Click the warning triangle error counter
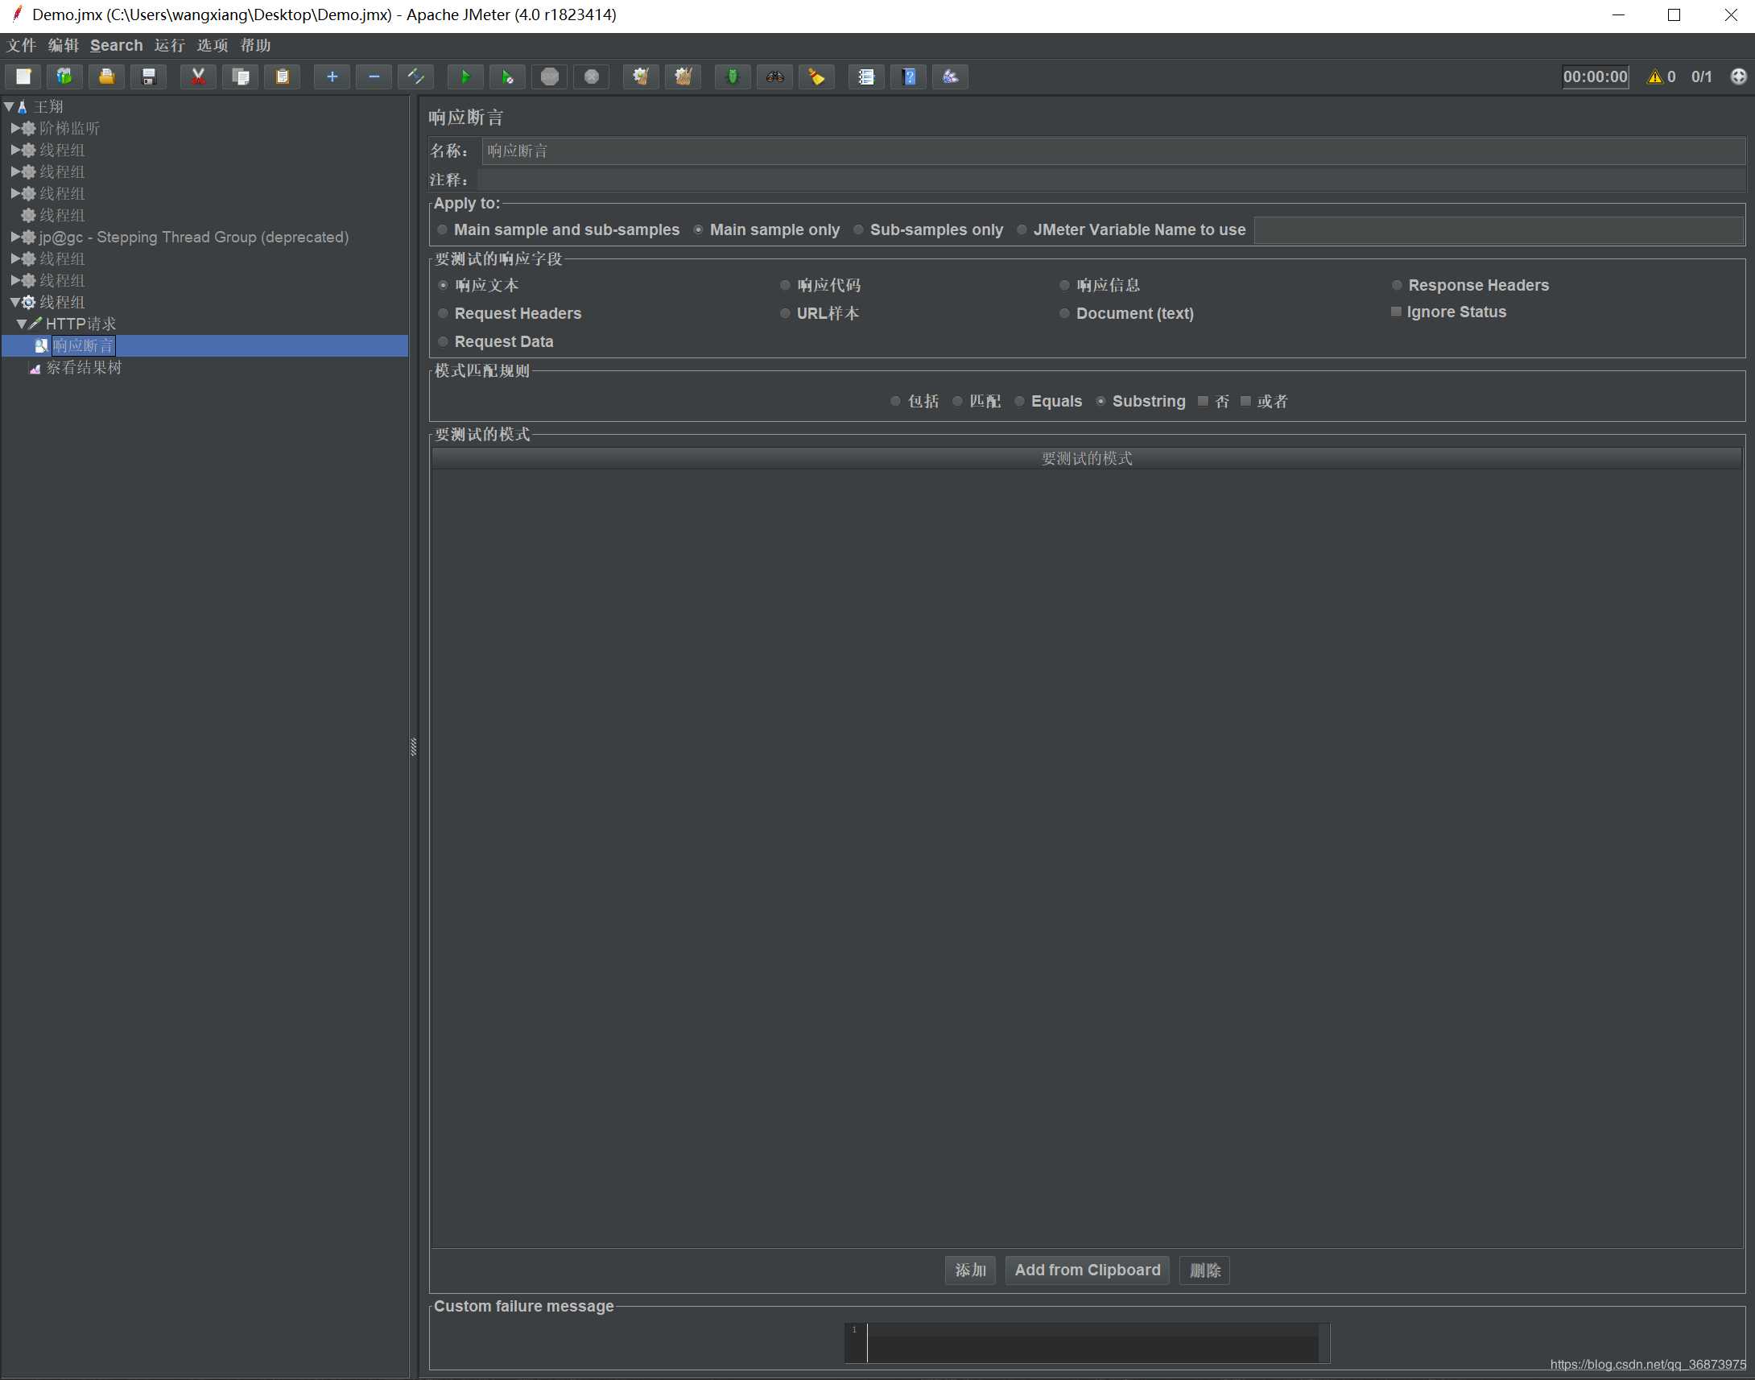Screen dimensions: 1755x1380 click(x=1655, y=76)
